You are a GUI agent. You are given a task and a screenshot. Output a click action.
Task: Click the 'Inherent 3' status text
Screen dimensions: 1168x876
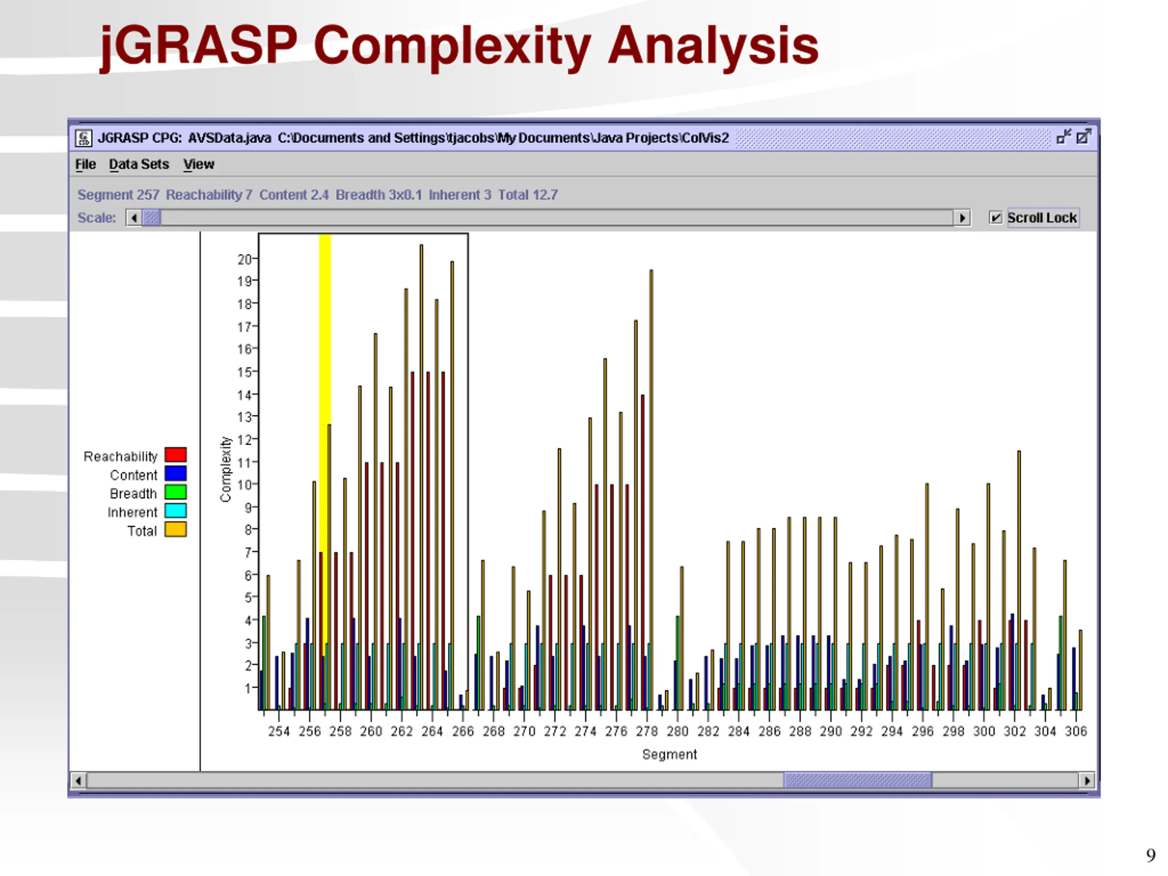460,195
